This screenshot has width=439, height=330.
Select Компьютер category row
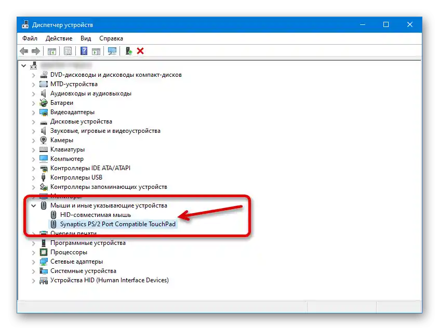[x=67, y=159]
